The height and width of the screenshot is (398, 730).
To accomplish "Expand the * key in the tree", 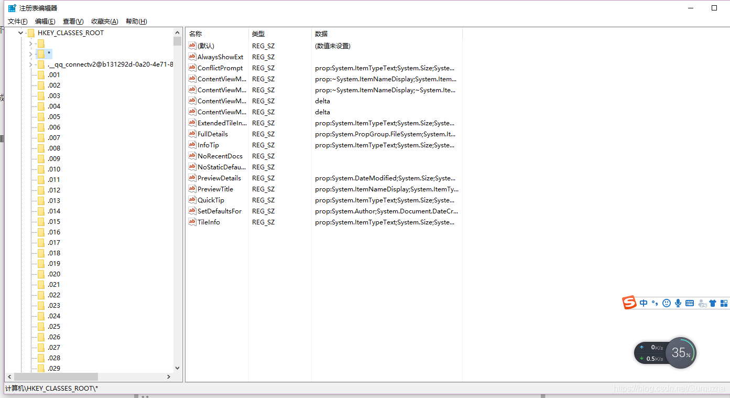I will [x=31, y=53].
